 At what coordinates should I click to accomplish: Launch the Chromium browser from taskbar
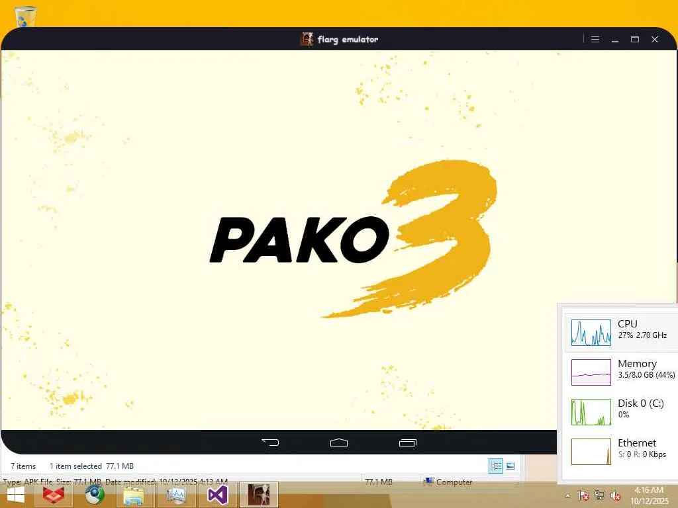point(94,495)
